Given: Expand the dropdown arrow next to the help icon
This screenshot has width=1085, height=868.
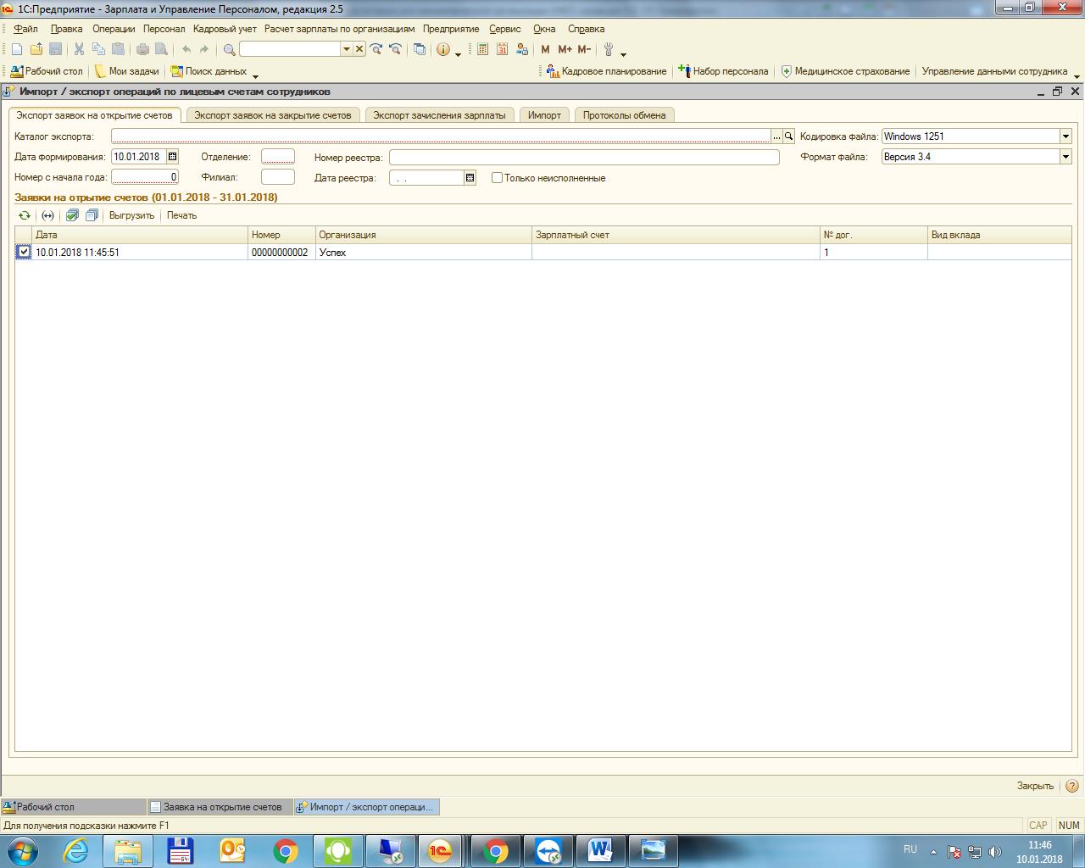Looking at the screenshot, I should (x=459, y=53).
